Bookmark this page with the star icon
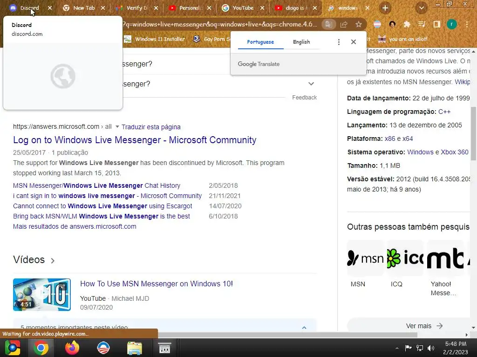This screenshot has height=357, width=477. 359,24
